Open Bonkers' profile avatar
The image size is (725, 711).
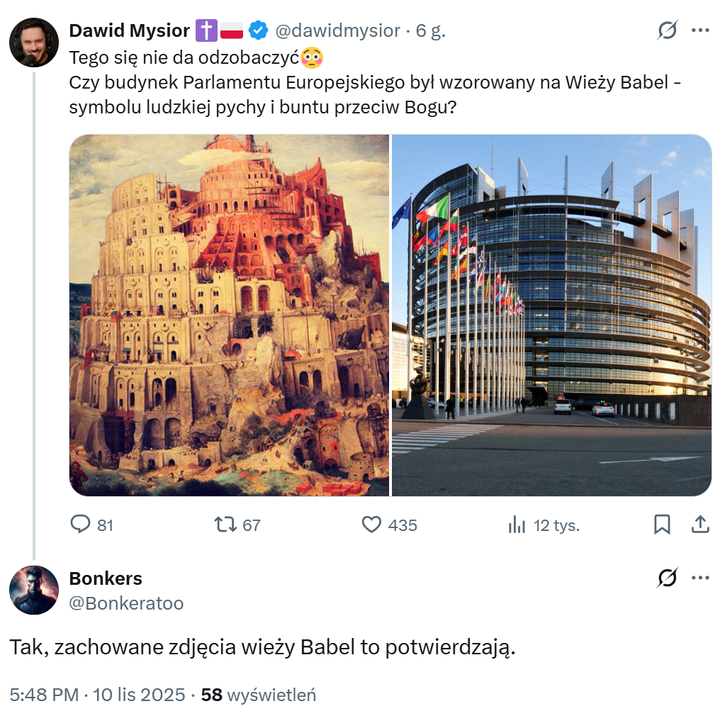pyautogui.click(x=34, y=590)
